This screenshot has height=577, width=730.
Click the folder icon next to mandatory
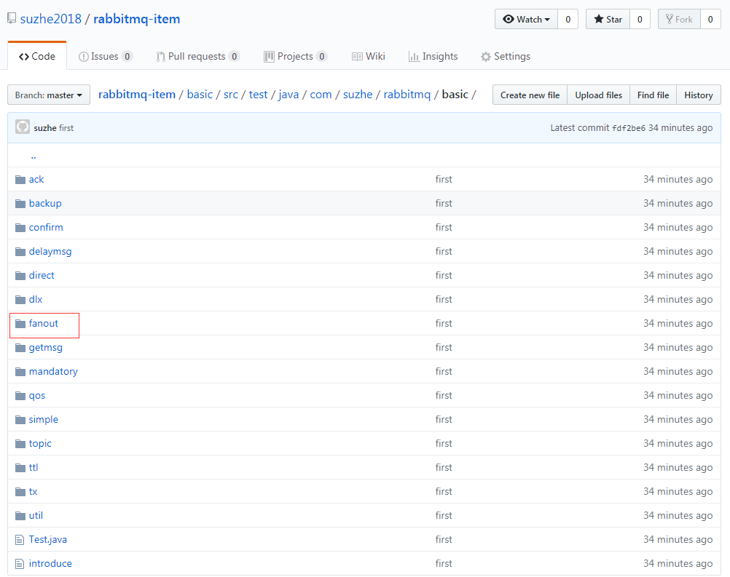point(20,372)
